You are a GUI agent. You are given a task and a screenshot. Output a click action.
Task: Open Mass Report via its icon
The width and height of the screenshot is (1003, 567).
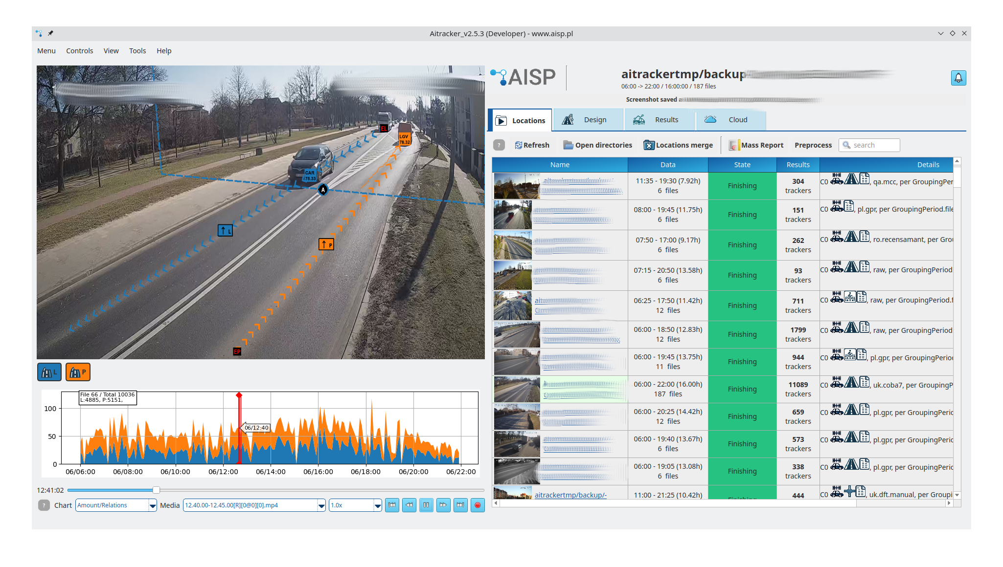(734, 145)
